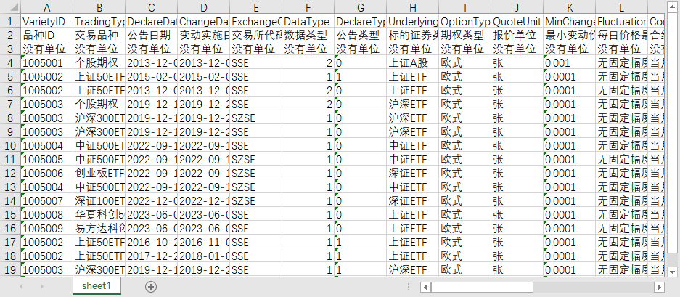Viewport: 680px width, 297px height.
Task: Click 张 cell in row 9
Action: click(x=517, y=131)
